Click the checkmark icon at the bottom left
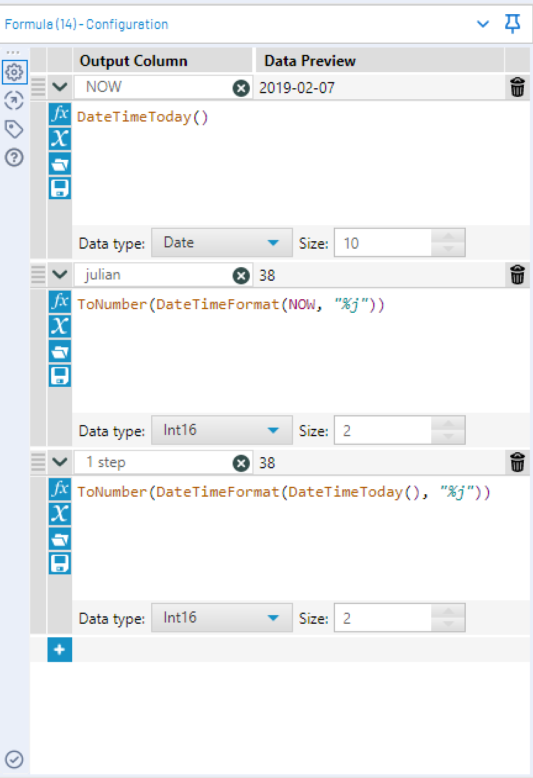This screenshot has width=533, height=778. pos(14,759)
